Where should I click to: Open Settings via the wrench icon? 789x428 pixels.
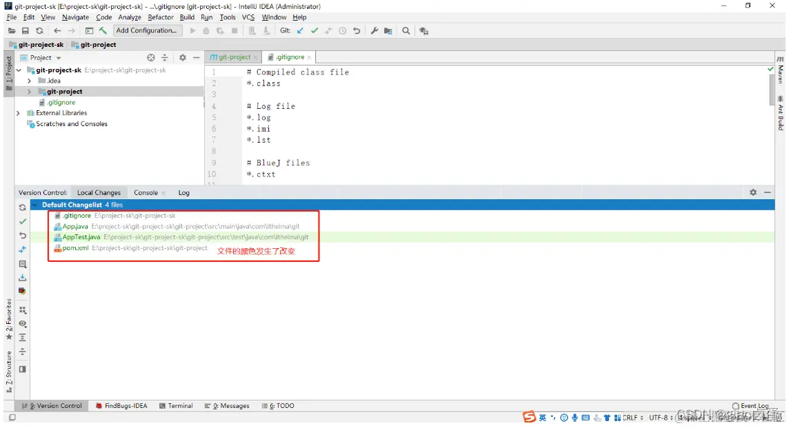click(x=374, y=31)
